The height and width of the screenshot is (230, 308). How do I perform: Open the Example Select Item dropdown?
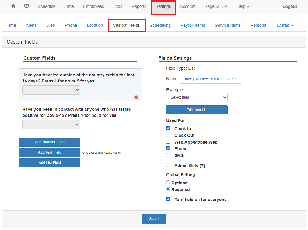tap(197, 97)
